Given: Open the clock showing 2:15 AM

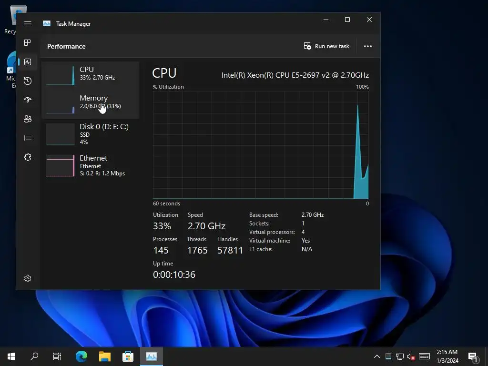Looking at the screenshot, I should [447, 356].
